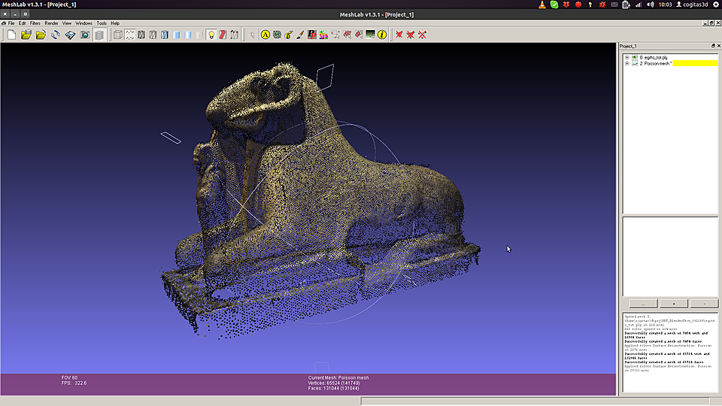Open the Filters menu
The width and height of the screenshot is (722, 406).
click(35, 23)
